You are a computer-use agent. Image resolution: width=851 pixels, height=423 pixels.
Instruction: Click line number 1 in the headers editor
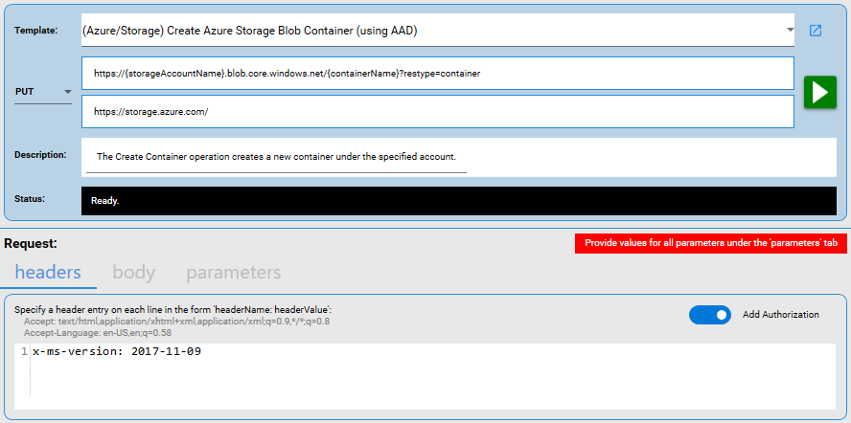(x=23, y=352)
